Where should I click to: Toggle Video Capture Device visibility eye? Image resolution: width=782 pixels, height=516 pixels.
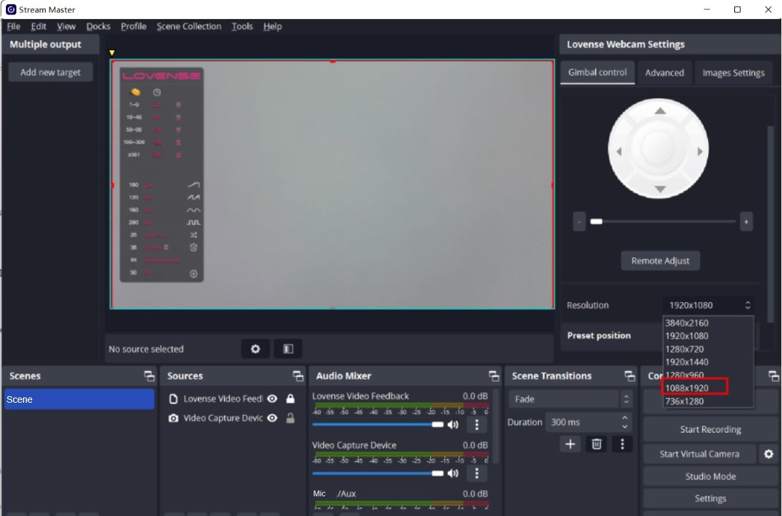272,418
